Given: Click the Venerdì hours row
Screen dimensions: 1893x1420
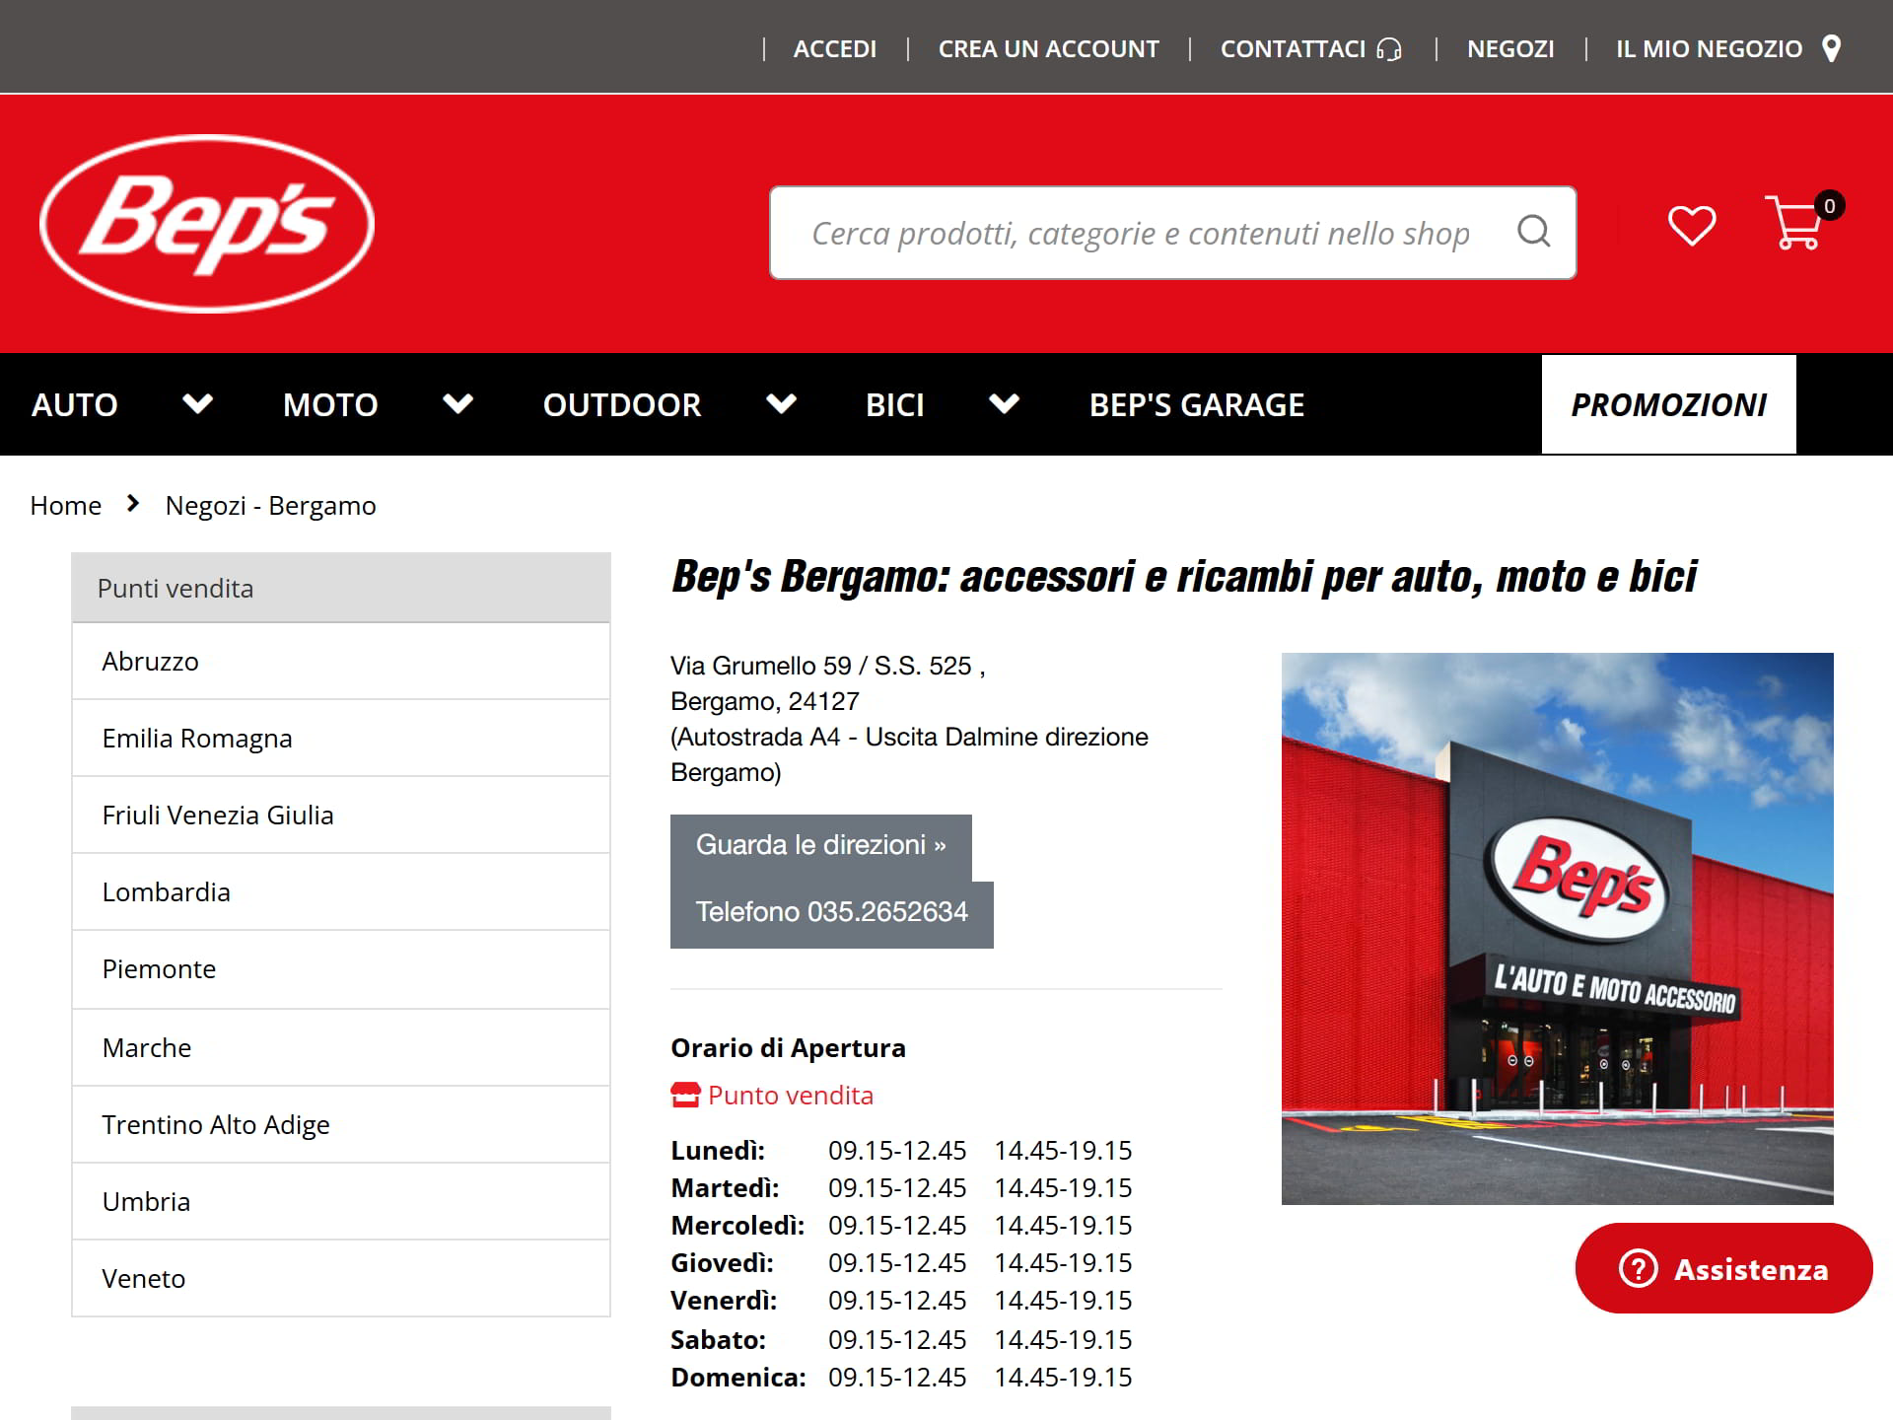Looking at the screenshot, I should click(901, 1301).
